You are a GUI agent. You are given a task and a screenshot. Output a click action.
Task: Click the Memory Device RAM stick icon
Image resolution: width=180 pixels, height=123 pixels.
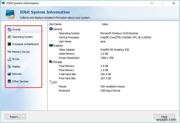point(9,52)
